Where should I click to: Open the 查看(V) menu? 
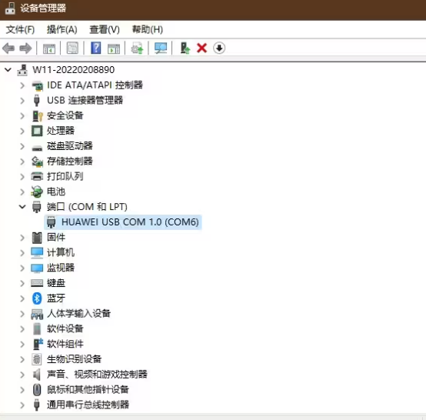pyautogui.click(x=105, y=29)
